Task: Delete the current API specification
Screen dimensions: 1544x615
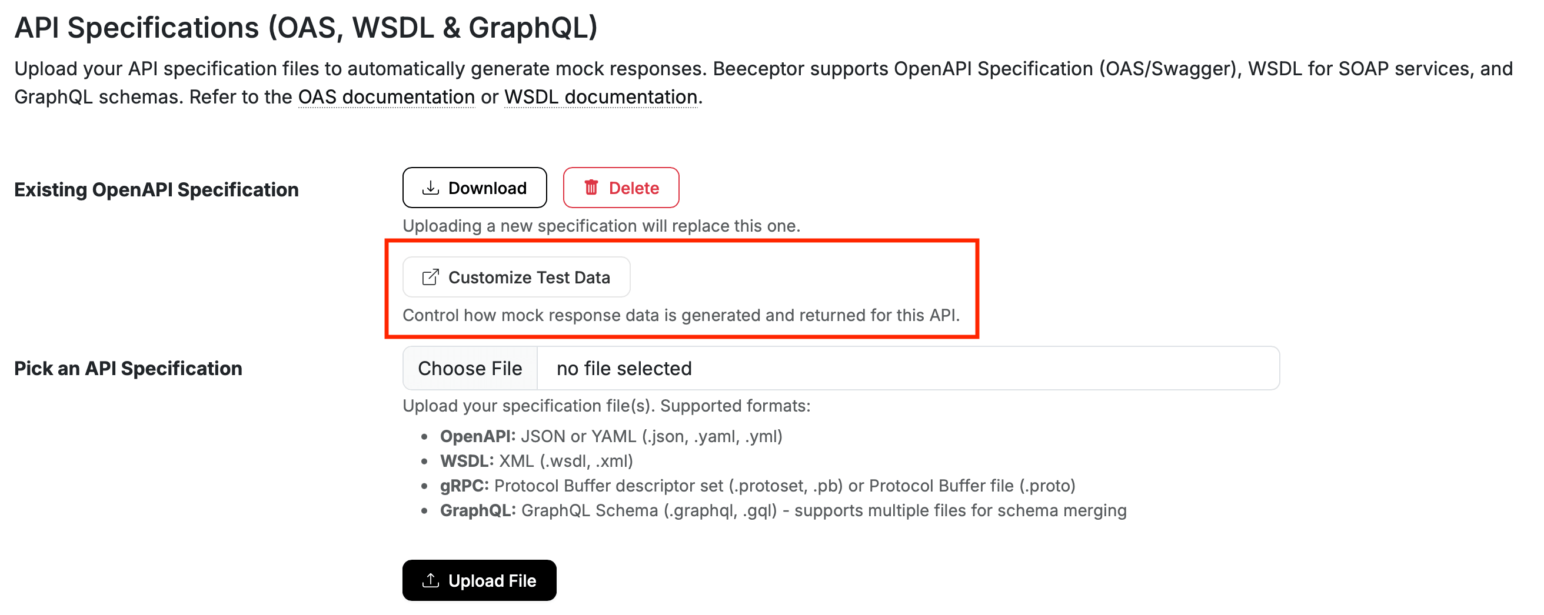Action: (x=621, y=188)
